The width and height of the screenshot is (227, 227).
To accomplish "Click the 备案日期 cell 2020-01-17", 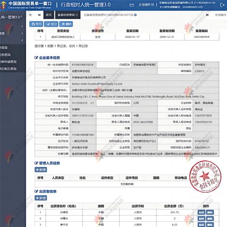I will coord(132,37).
